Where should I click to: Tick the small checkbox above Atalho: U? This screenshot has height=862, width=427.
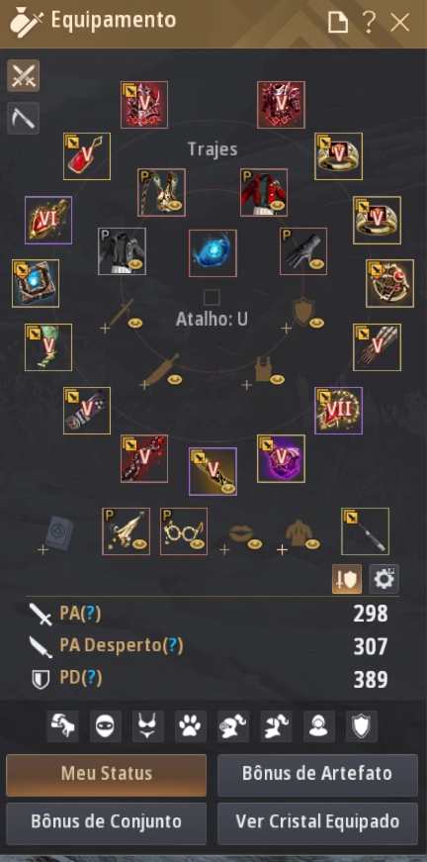coord(212,298)
